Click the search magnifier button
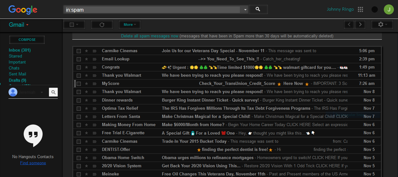 tap(258, 9)
